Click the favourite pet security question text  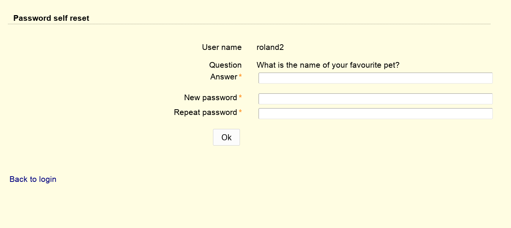pyautogui.click(x=328, y=65)
